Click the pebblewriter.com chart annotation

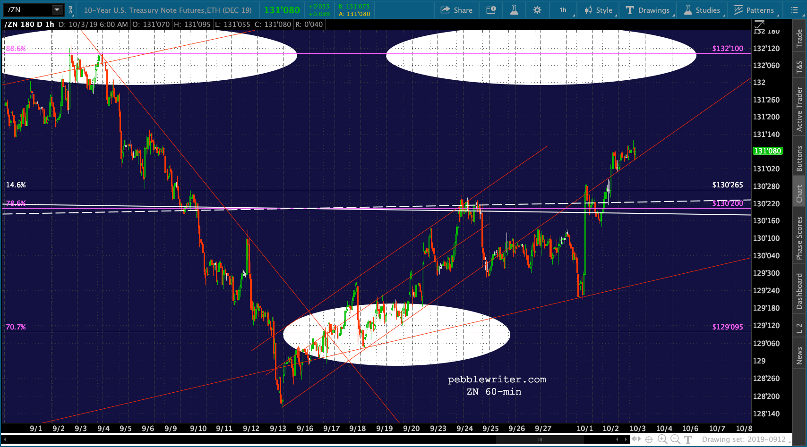[497, 380]
